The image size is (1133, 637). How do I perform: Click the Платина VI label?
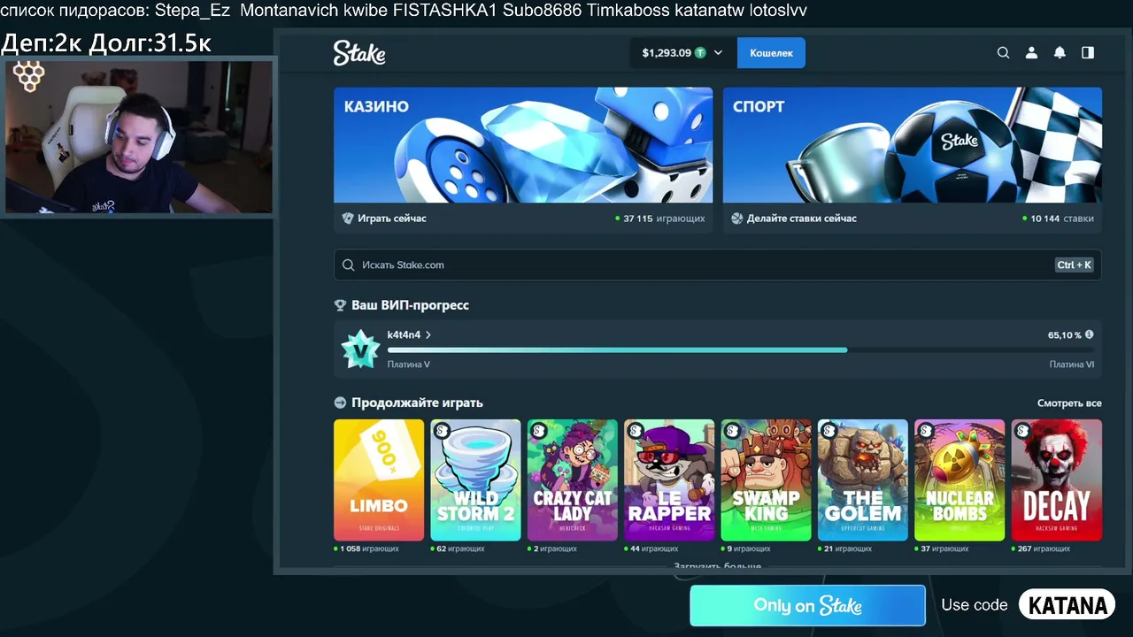click(x=1072, y=365)
